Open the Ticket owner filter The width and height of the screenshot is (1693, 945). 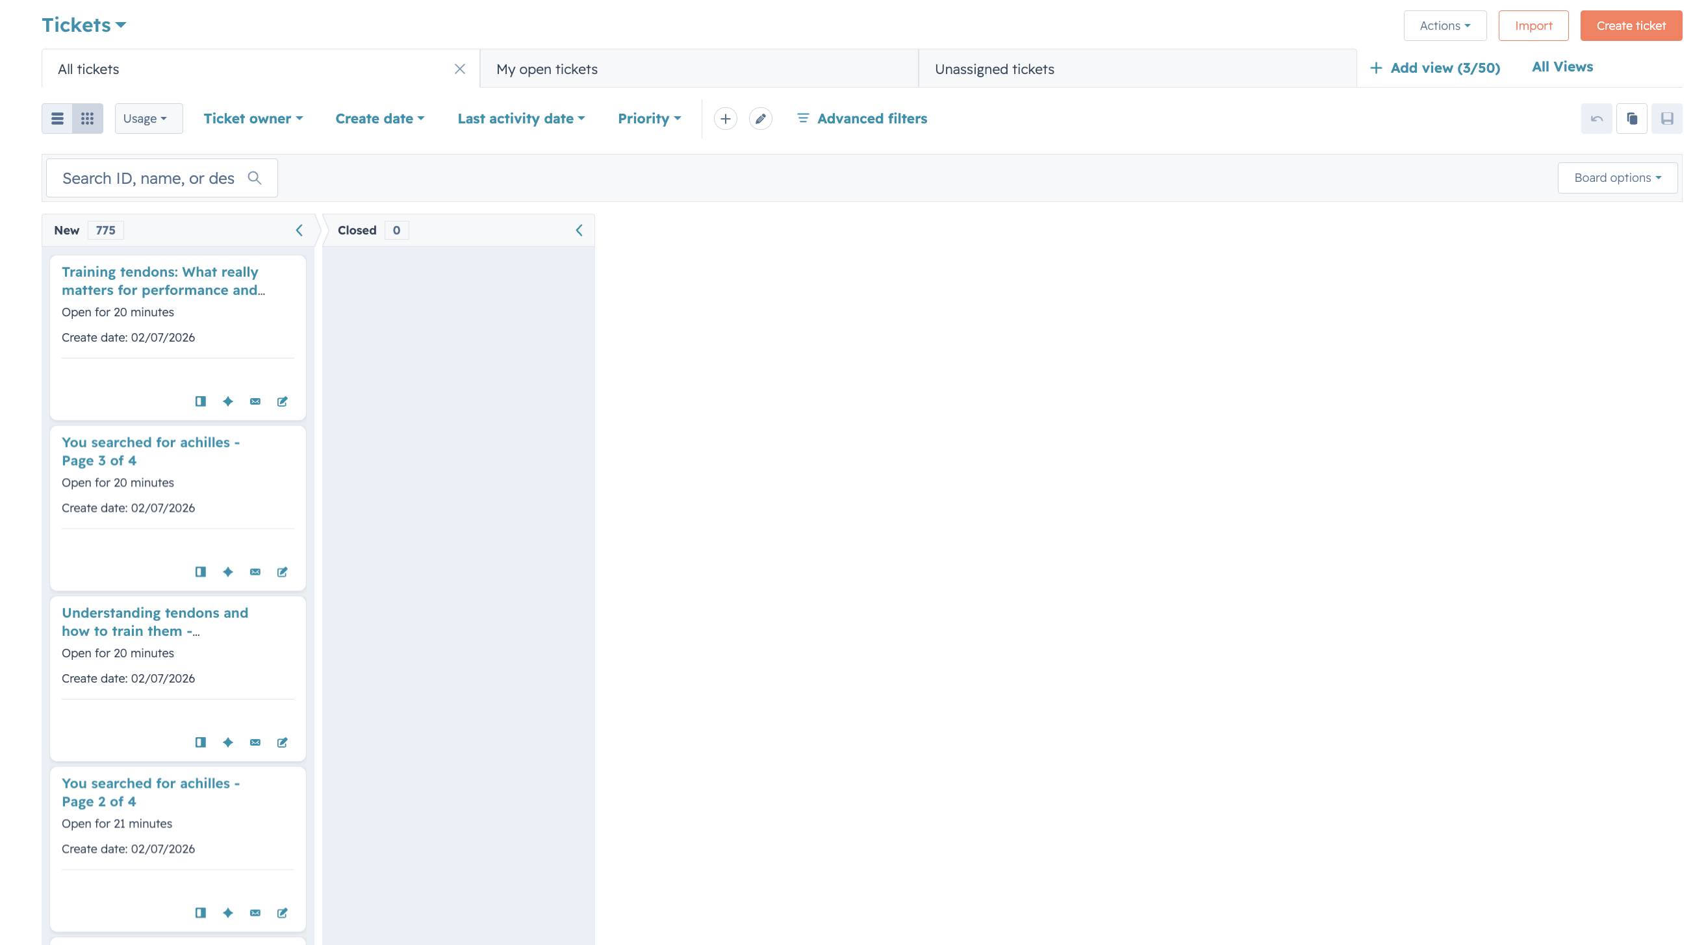[253, 118]
